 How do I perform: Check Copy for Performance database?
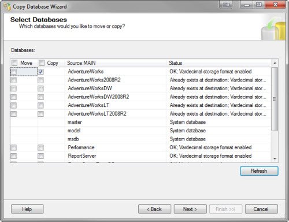pos(40,147)
